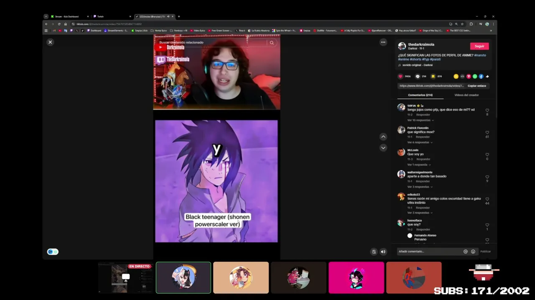This screenshot has height=300, width=535.
Task: Insert a mention with the @ icon
Action: pos(465,251)
